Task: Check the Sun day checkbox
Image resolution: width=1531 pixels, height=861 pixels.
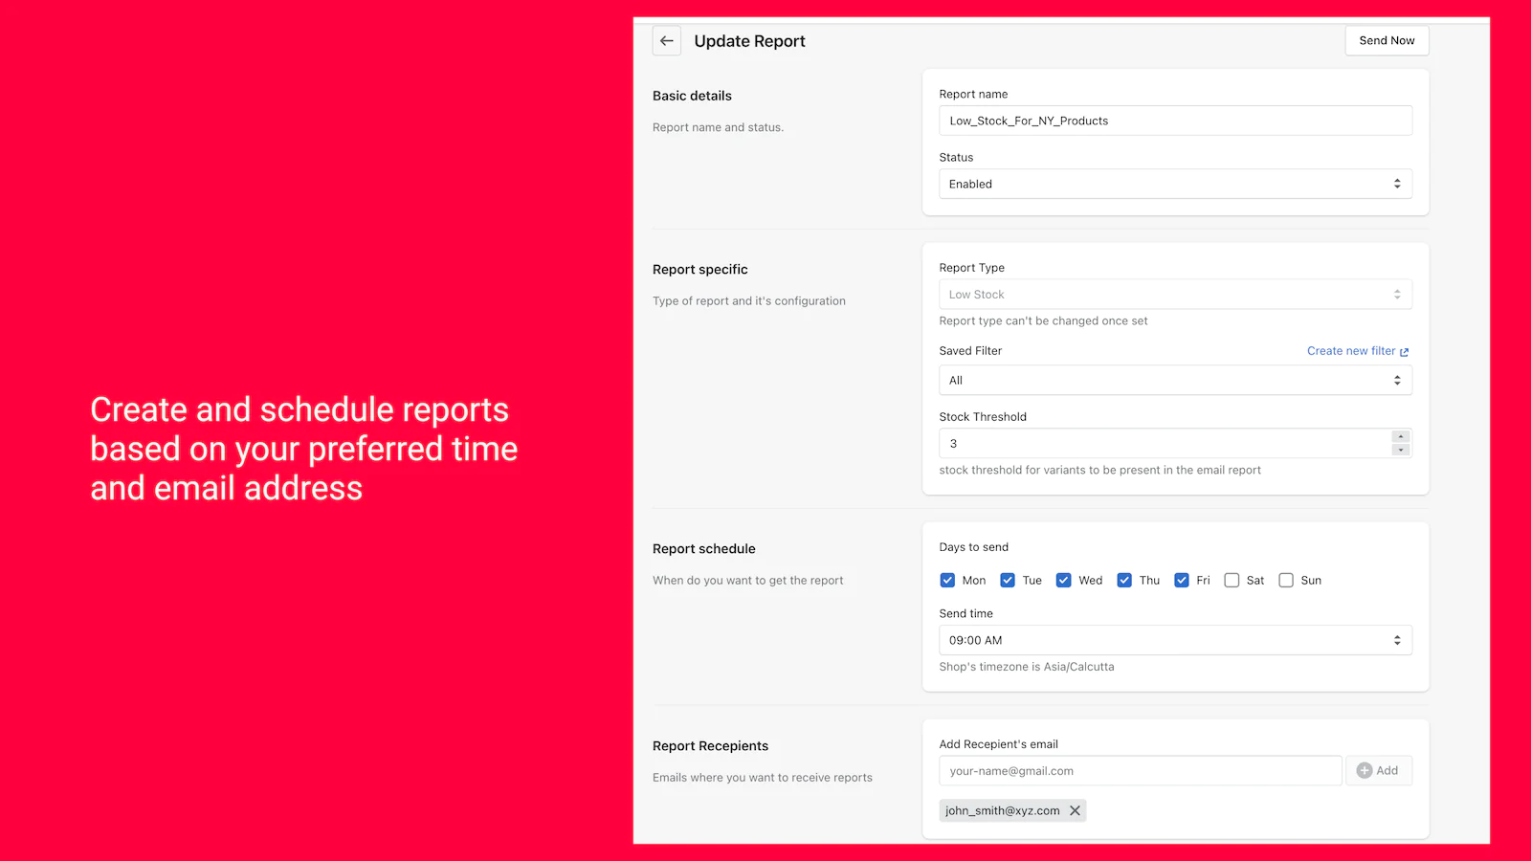Action: pyautogui.click(x=1286, y=581)
